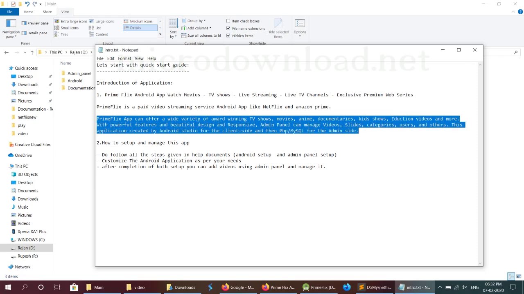The width and height of the screenshot is (524, 294).
Task: Open the blue File tab in Explorer
Action: click(x=9, y=12)
